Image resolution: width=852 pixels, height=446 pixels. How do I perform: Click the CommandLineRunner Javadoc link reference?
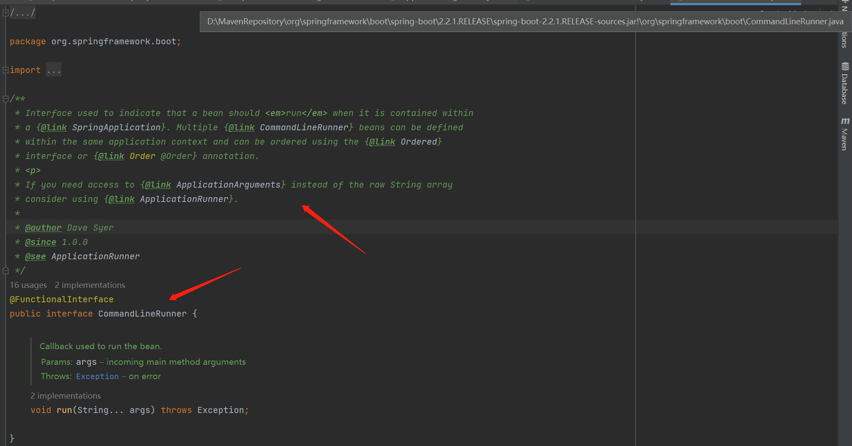pos(304,128)
